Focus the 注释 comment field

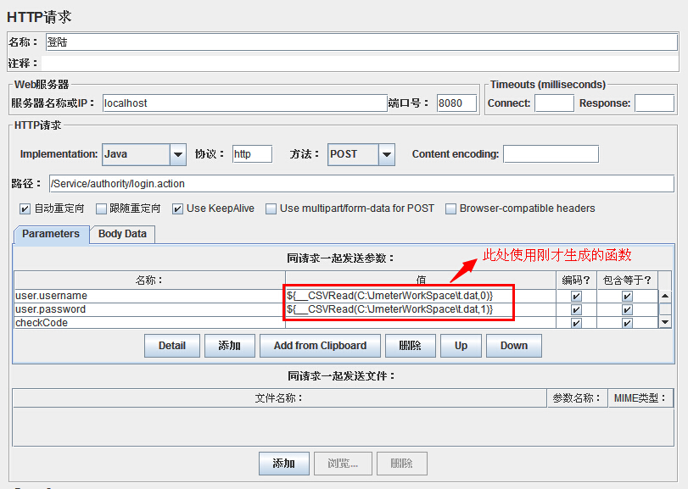[x=360, y=64]
